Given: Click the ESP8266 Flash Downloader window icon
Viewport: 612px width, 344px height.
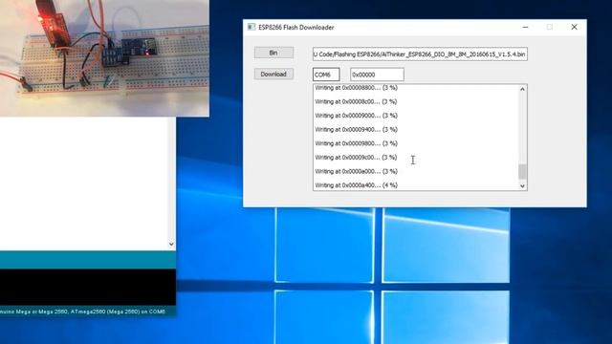Looking at the screenshot, I should point(251,27).
